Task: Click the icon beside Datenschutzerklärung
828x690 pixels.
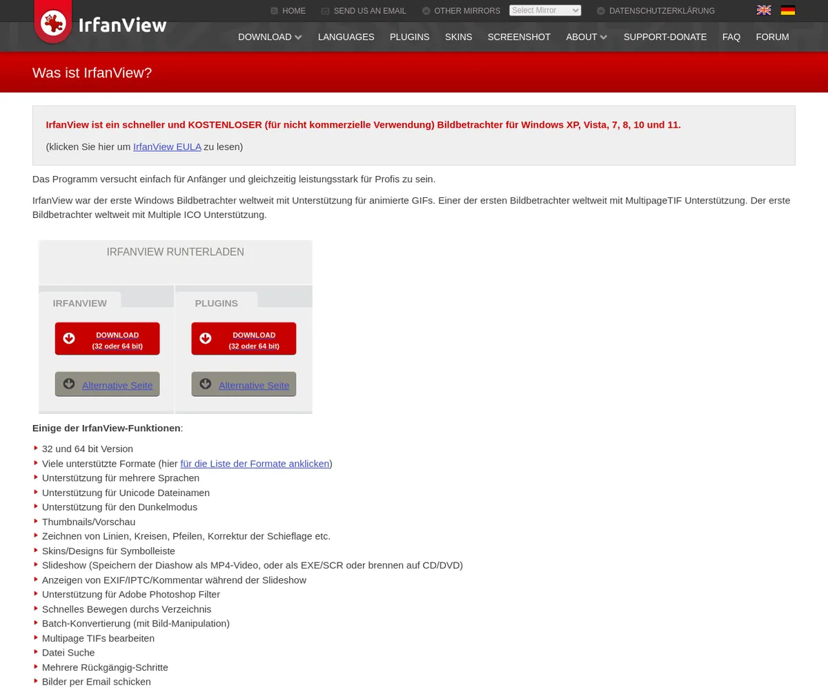Action: tap(601, 11)
